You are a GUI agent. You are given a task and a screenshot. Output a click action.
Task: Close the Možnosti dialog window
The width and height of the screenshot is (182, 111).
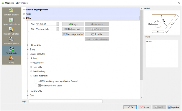click(179, 3)
